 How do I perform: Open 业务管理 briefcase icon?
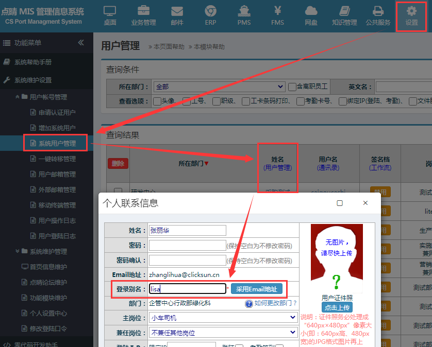pyautogui.click(x=143, y=15)
